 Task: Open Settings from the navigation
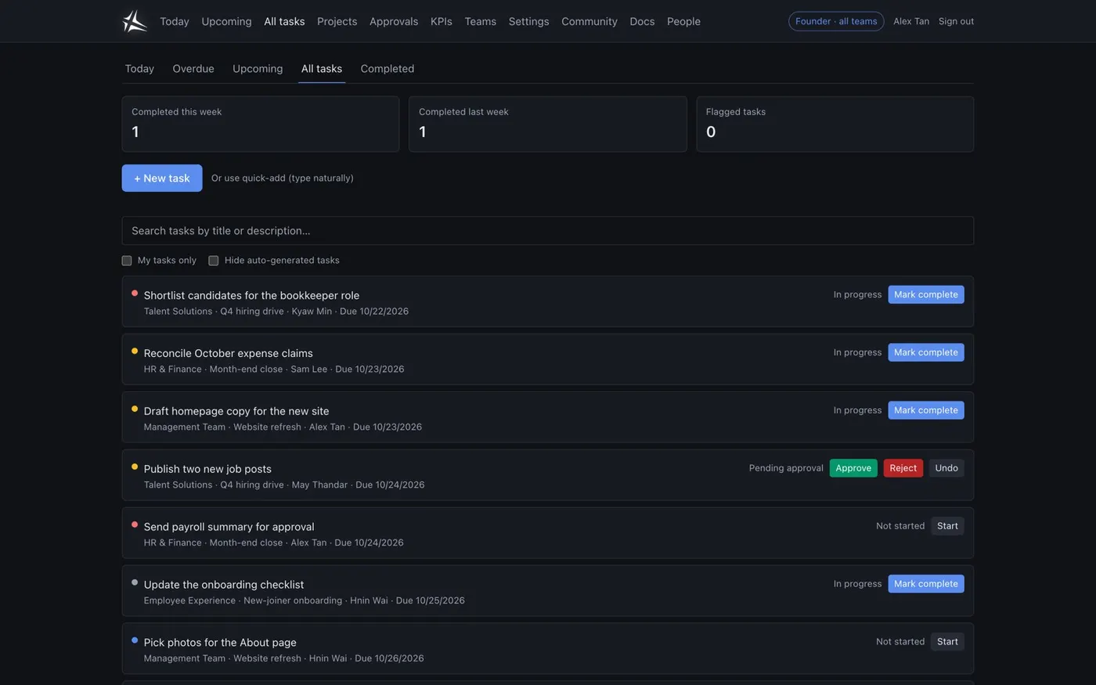pos(528,21)
